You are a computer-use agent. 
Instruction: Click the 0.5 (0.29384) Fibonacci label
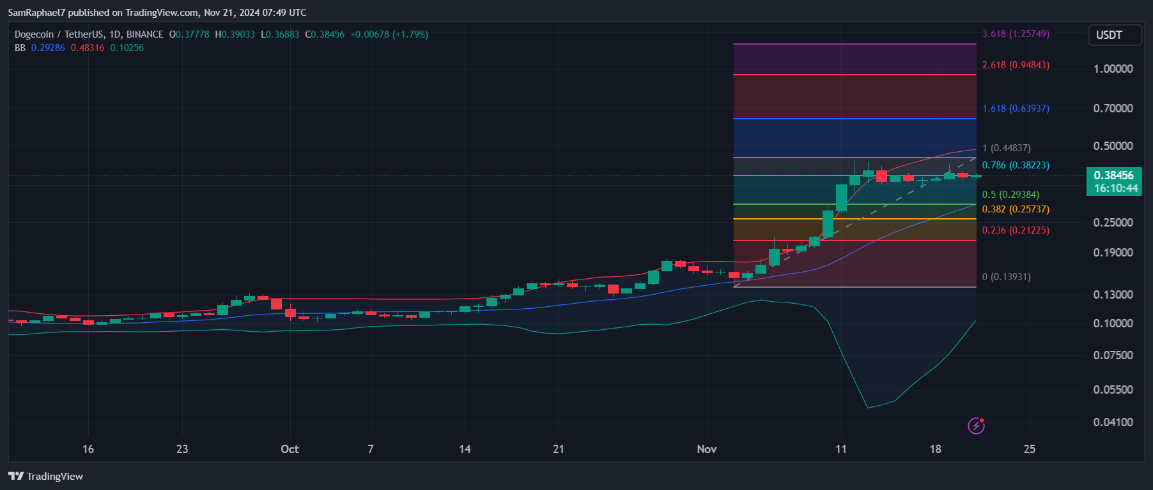pyautogui.click(x=1010, y=195)
